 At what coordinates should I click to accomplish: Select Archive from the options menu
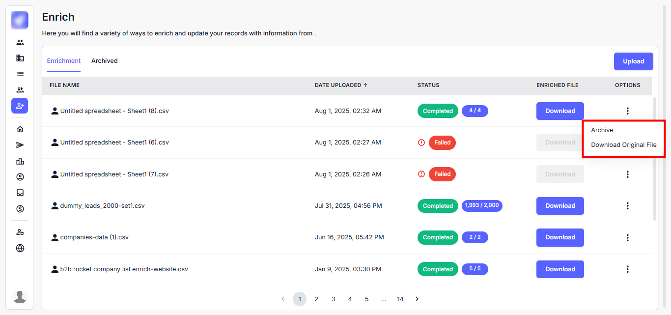602,130
